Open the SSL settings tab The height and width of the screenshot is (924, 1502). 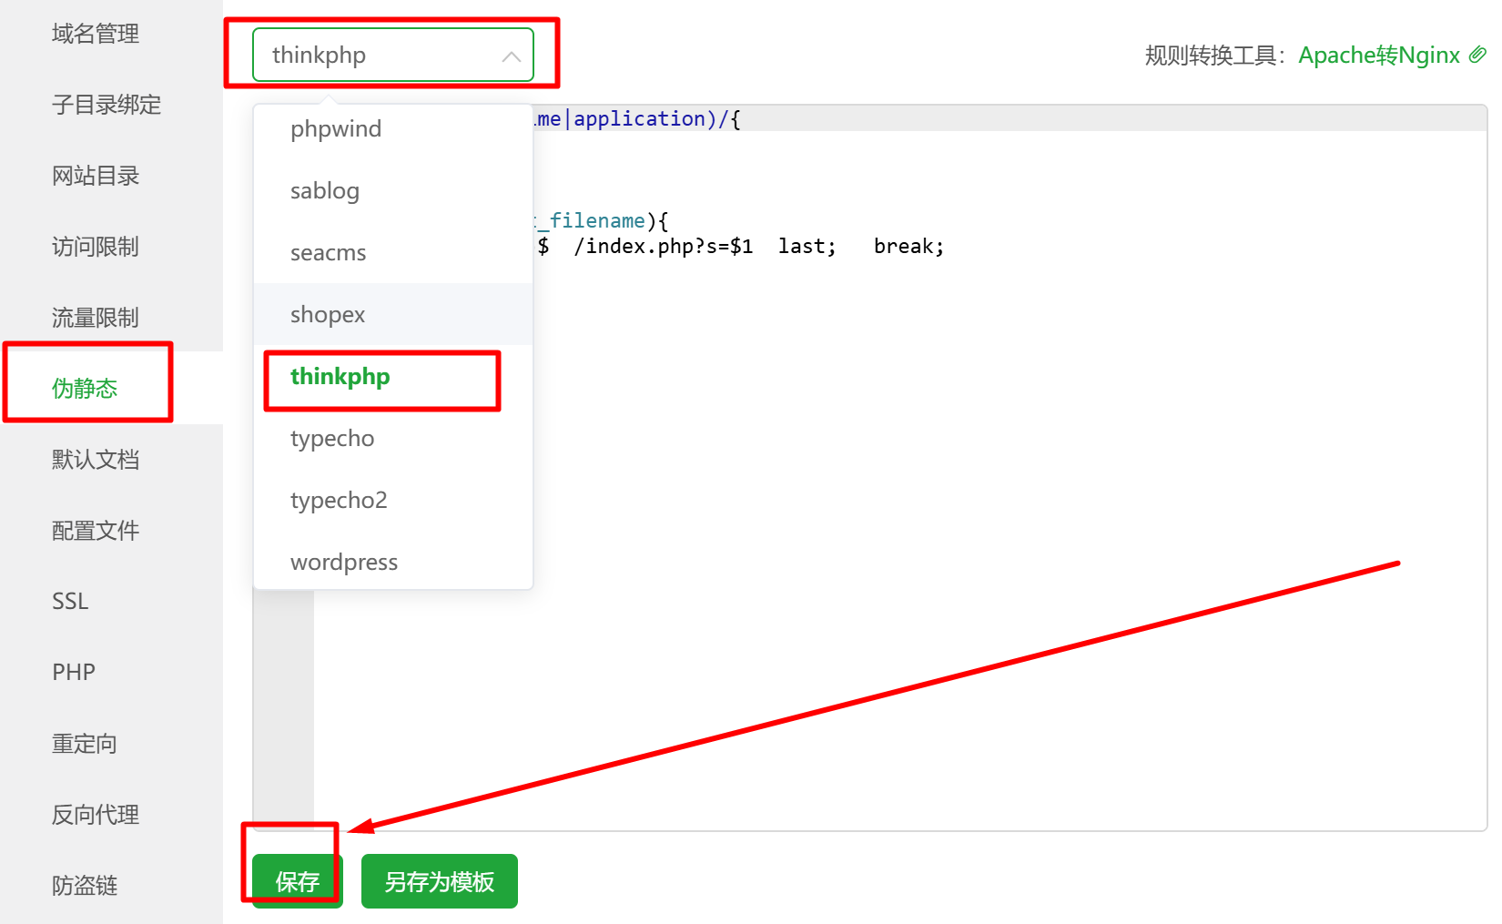(70, 602)
